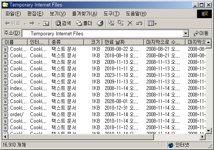This screenshot has height=150, width=214.
Task: Go up one folder level icon
Action: click(46, 23)
